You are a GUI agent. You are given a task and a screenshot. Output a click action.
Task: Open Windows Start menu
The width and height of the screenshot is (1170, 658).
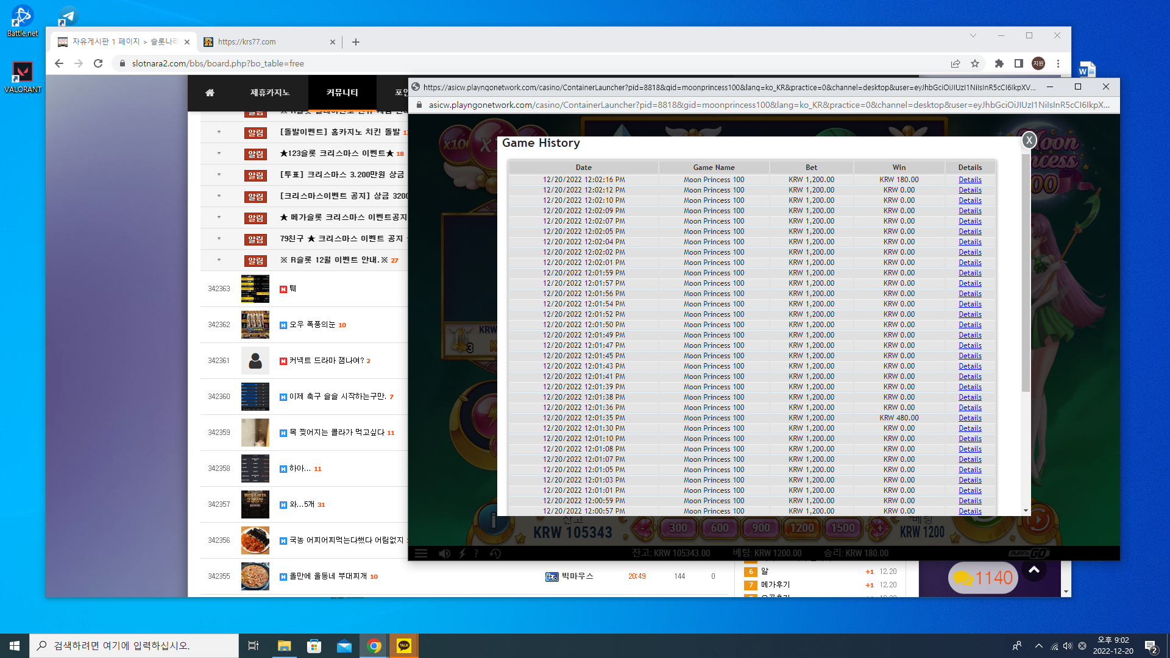[x=15, y=646]
